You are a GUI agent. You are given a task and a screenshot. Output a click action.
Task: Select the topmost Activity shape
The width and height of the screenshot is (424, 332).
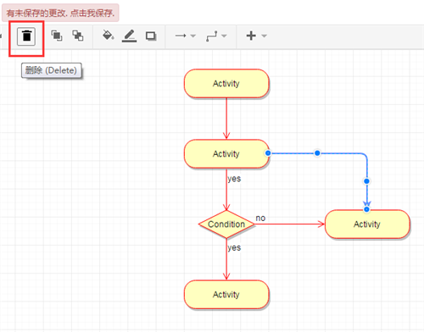[226, 84]
